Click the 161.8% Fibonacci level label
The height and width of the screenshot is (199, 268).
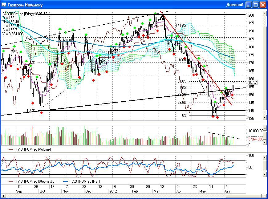tap(181, 26)
